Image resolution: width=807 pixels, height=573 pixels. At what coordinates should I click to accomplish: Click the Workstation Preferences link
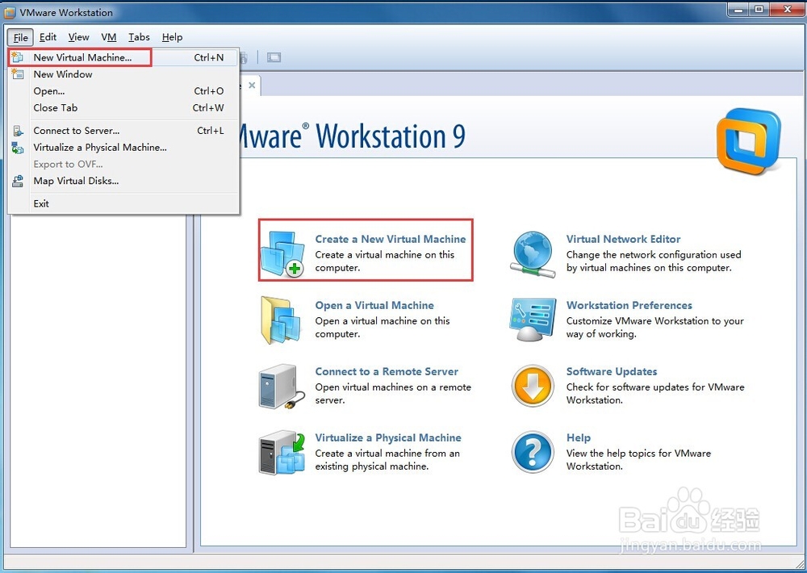[629, 305]
